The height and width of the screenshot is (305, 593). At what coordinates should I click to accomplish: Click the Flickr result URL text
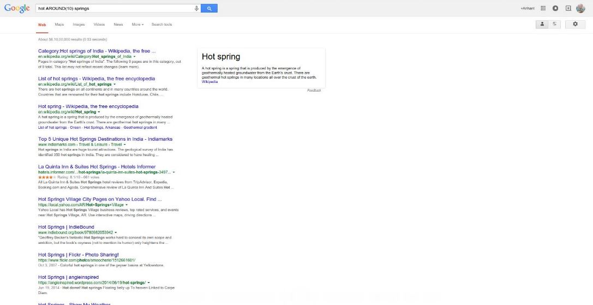87,260
